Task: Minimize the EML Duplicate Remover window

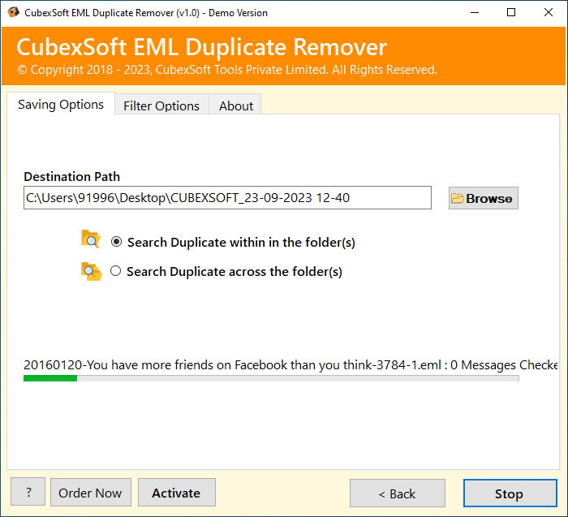Action: 474,13
